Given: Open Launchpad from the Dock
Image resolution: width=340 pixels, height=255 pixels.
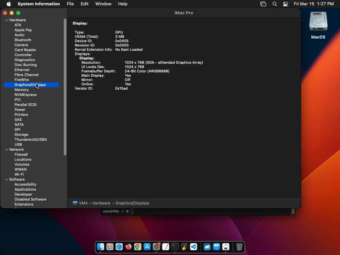Looking at the screenshot, I should pos(110,247).
